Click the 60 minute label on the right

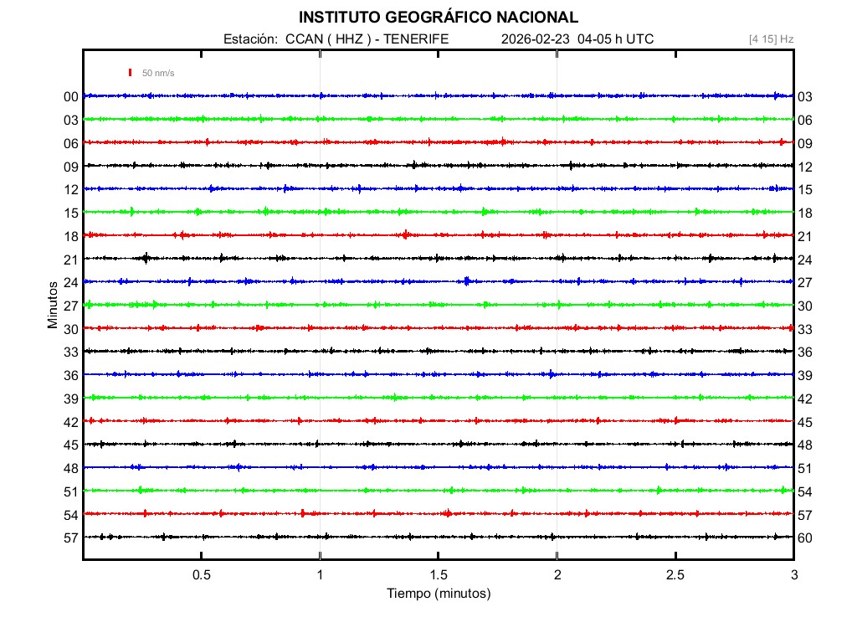click(806, 540)
